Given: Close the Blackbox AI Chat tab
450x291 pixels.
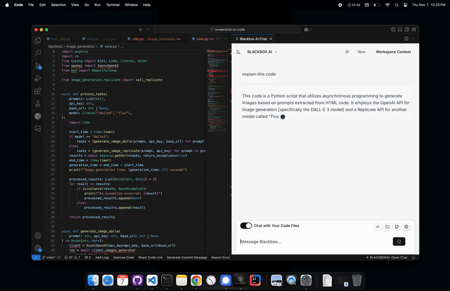Looking at the screenshot, I should [x=271, y=39].
